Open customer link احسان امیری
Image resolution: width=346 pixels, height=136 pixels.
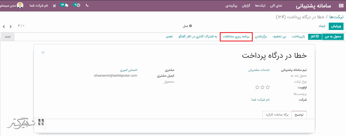(x=128, y=70)
